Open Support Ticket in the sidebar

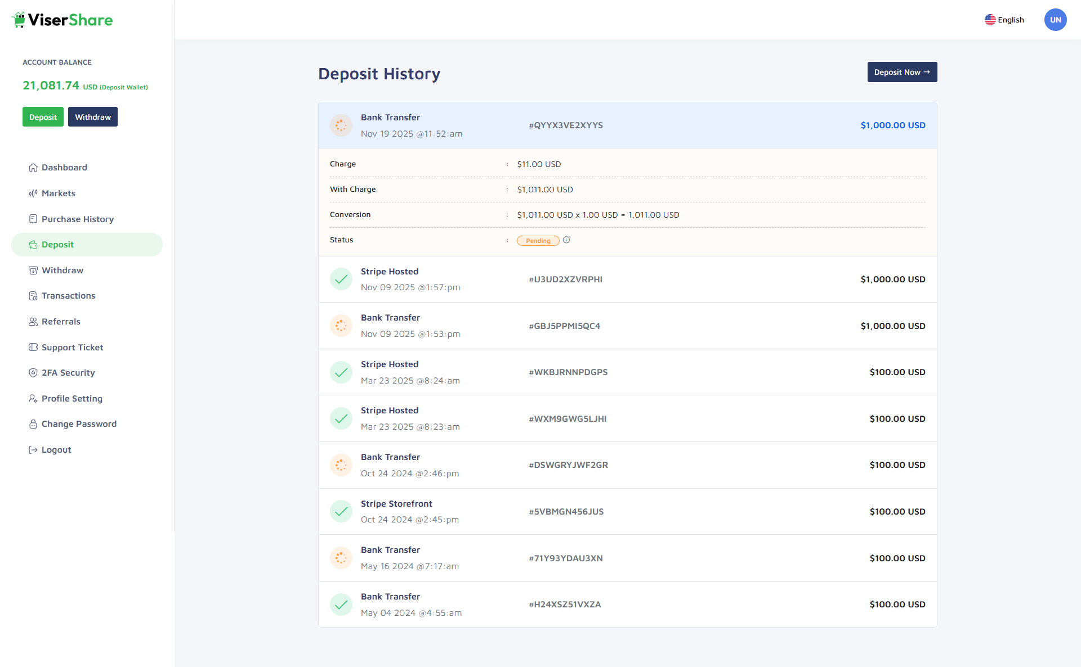72,348
